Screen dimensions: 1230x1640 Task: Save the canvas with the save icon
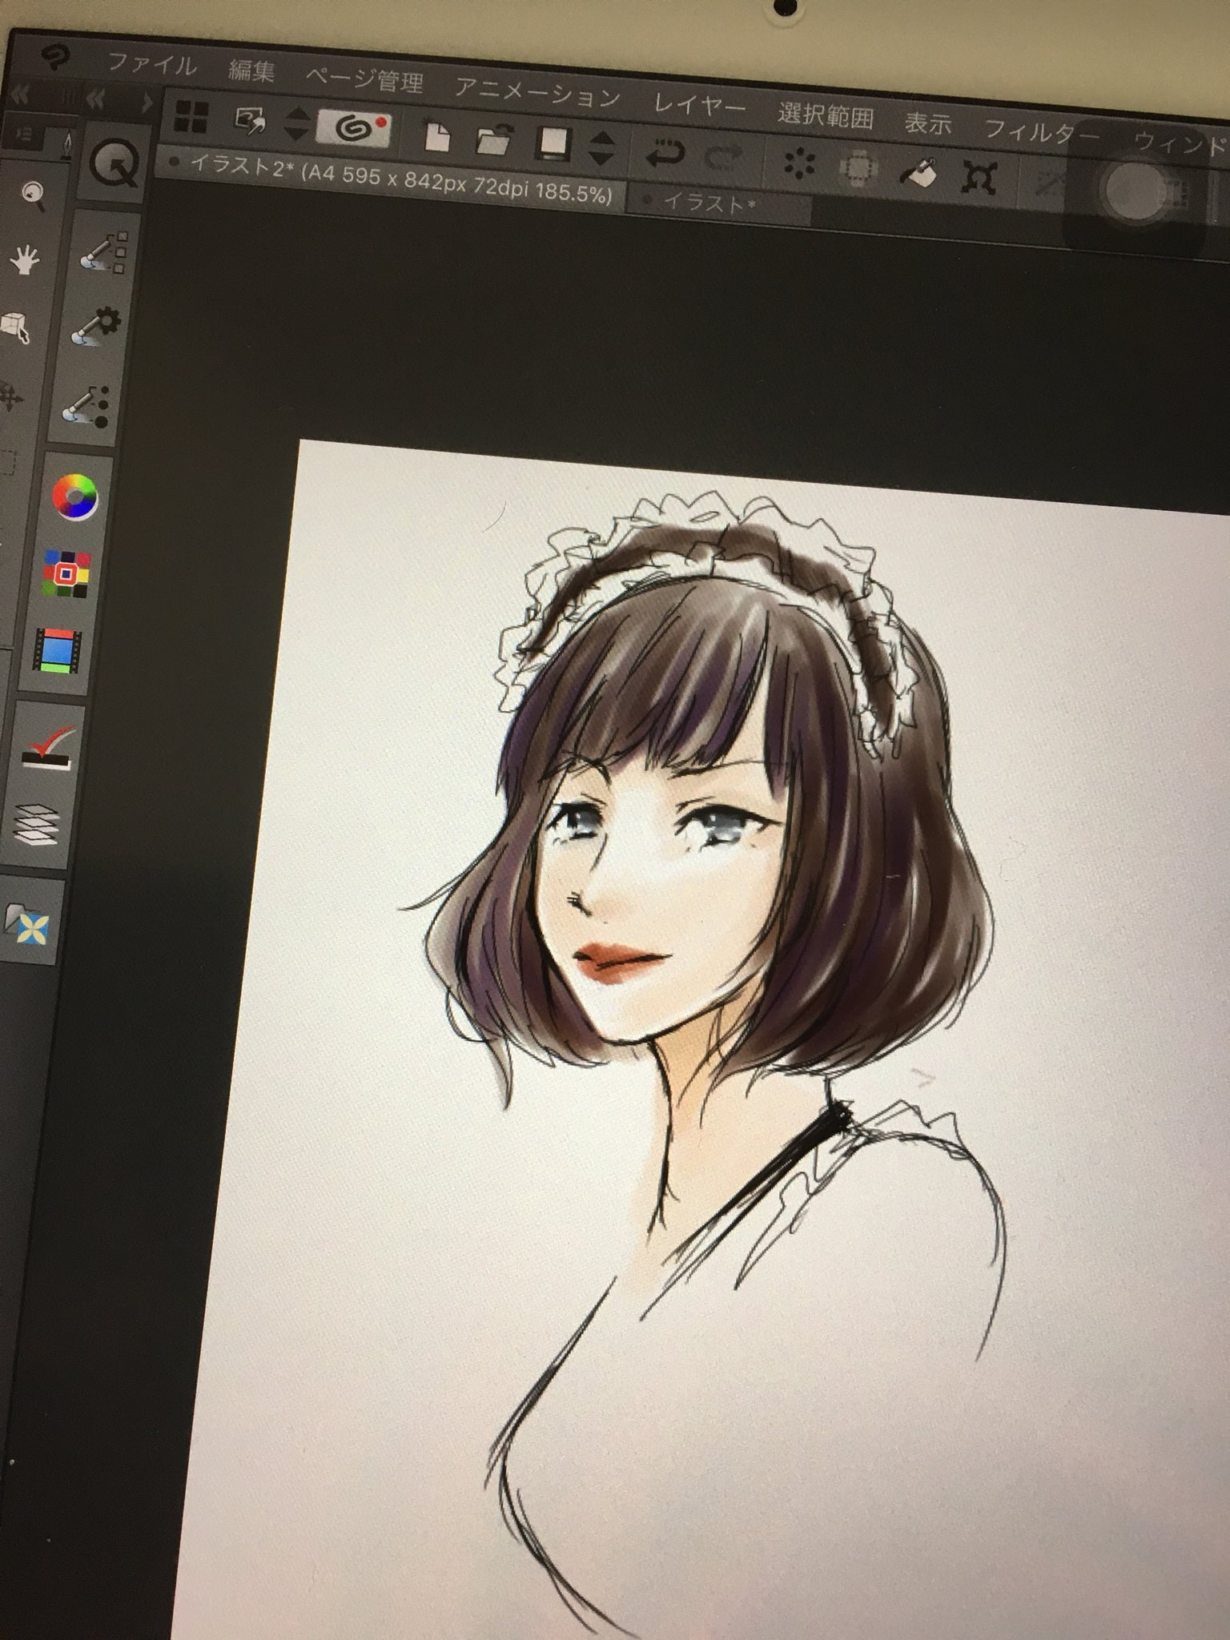point(553,143)
